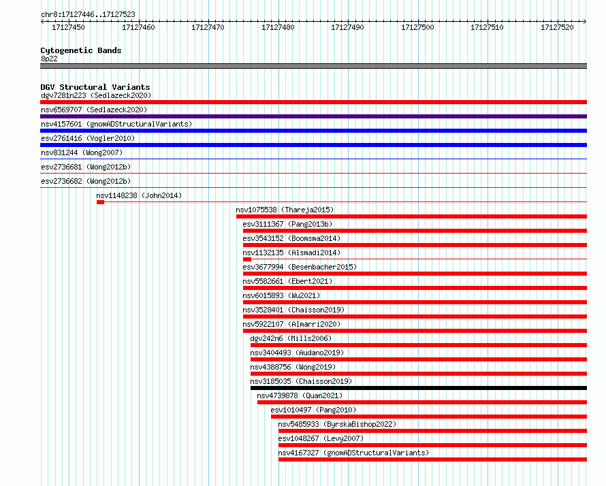This screenshot has width=606, height=486.
Task: Select nsv3404493 (Audano2019) label
Action: (x=297, y=353)
